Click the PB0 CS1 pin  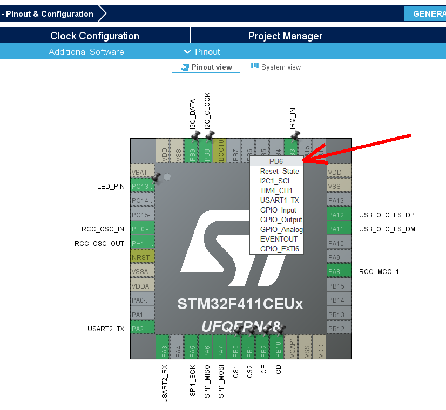(x=235, y=347)
